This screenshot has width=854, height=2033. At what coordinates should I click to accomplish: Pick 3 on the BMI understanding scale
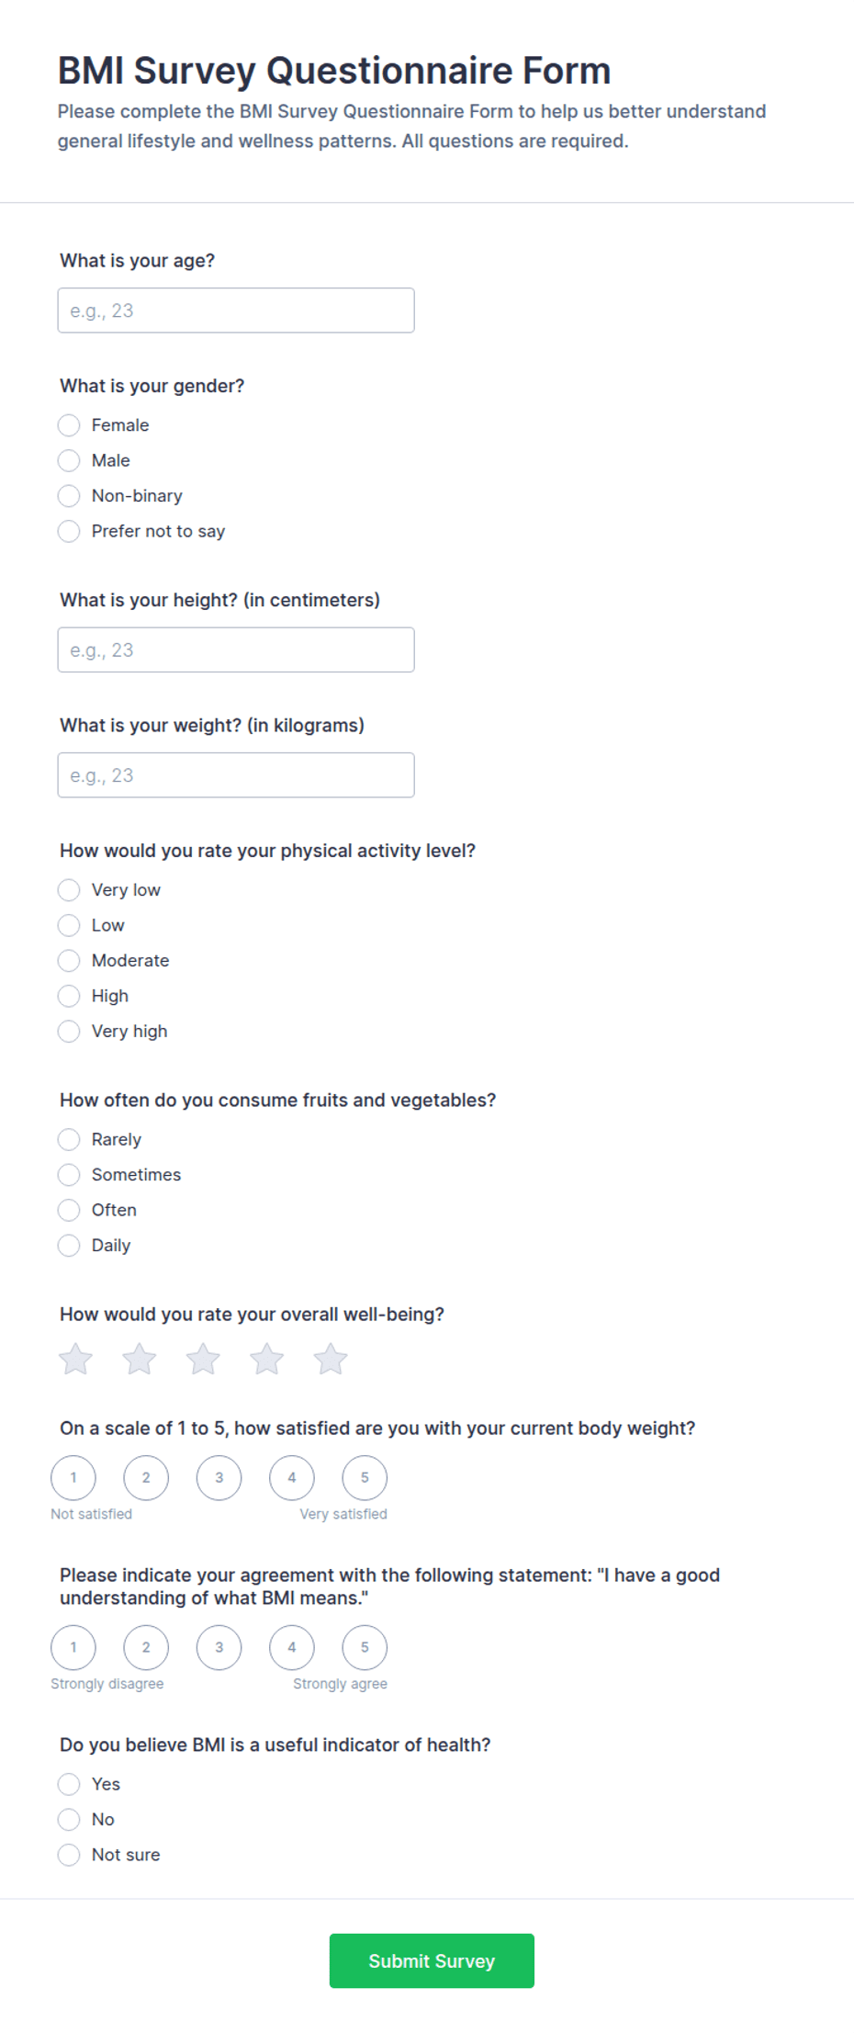pyautogui.click(x=219, y=1647)
